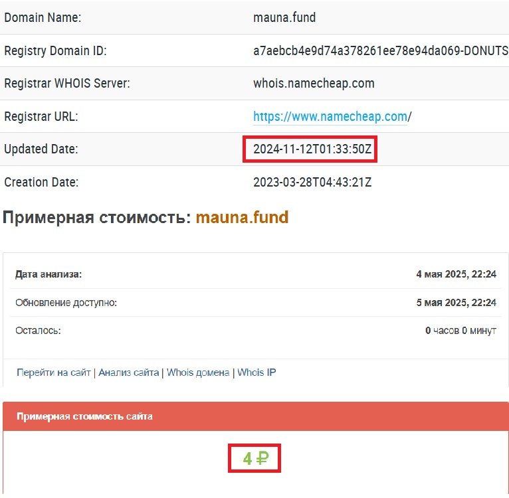Click the 'Перейти на сайт' link
Viewport: 509px width, 498px height.
pyautogui.click(x=54, y=373)
